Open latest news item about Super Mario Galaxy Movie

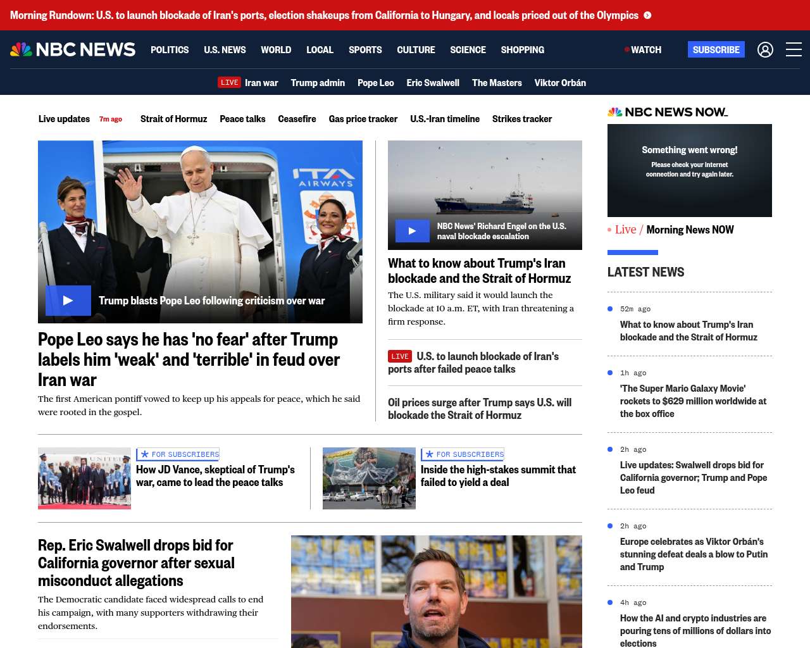coord(693,401)
